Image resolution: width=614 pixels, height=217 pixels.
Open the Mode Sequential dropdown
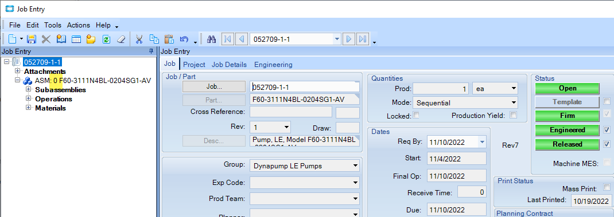point(514,103)
